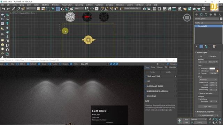Open the light Shape dropdown (Rectangle)

208,80
